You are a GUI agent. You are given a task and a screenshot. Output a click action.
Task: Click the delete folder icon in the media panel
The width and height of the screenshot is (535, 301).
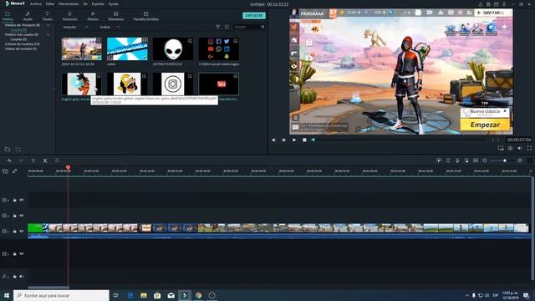18,150
